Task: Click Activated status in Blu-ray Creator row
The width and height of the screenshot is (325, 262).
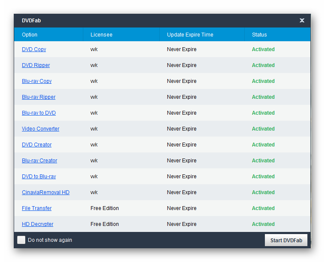Action: tap(263, 161)
